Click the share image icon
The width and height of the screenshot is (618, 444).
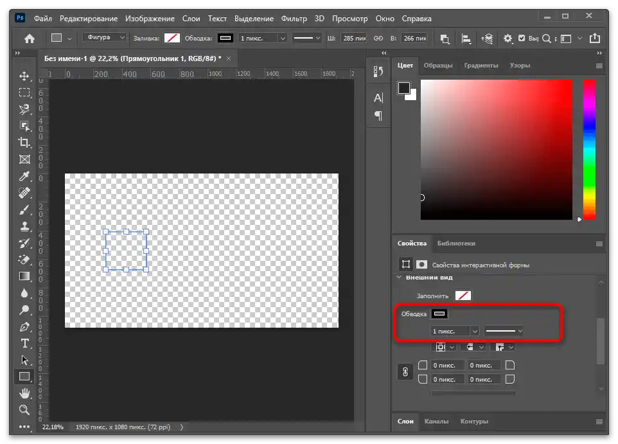click(595, 39)
